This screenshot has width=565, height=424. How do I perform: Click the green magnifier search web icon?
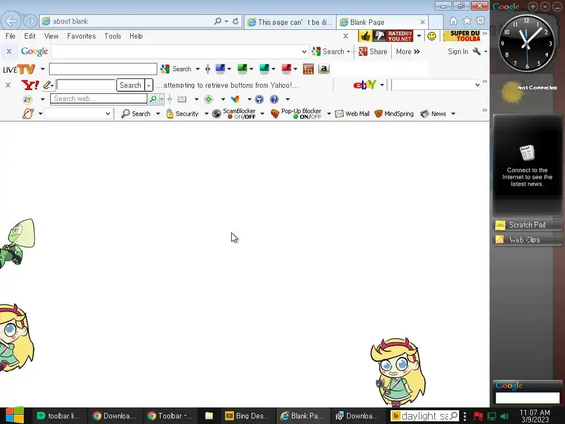click(x=153, y=99)
